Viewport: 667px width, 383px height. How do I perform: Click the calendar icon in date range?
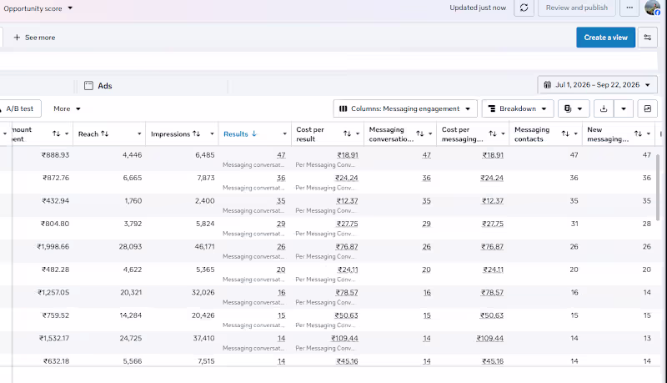coord(548,84)
